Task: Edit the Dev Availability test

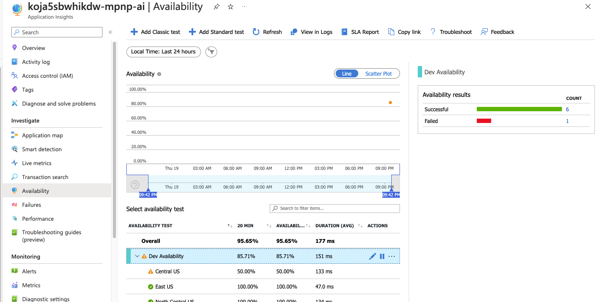Action: [372, 256]
